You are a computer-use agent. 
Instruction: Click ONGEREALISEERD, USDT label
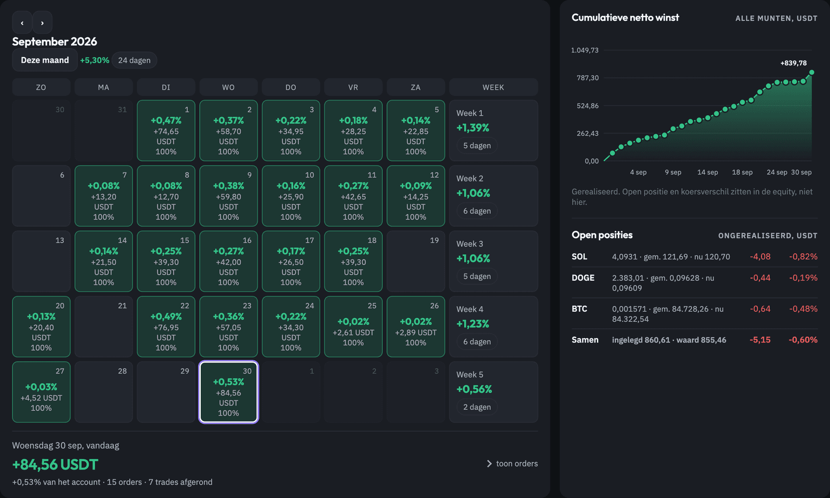point(768,236)
